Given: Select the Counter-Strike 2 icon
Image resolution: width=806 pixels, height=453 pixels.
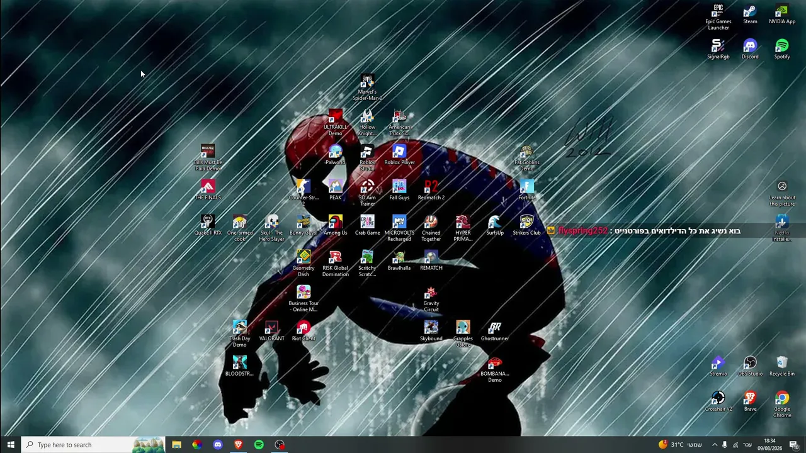Looking at the screenshot, I should tap(304, 194).
